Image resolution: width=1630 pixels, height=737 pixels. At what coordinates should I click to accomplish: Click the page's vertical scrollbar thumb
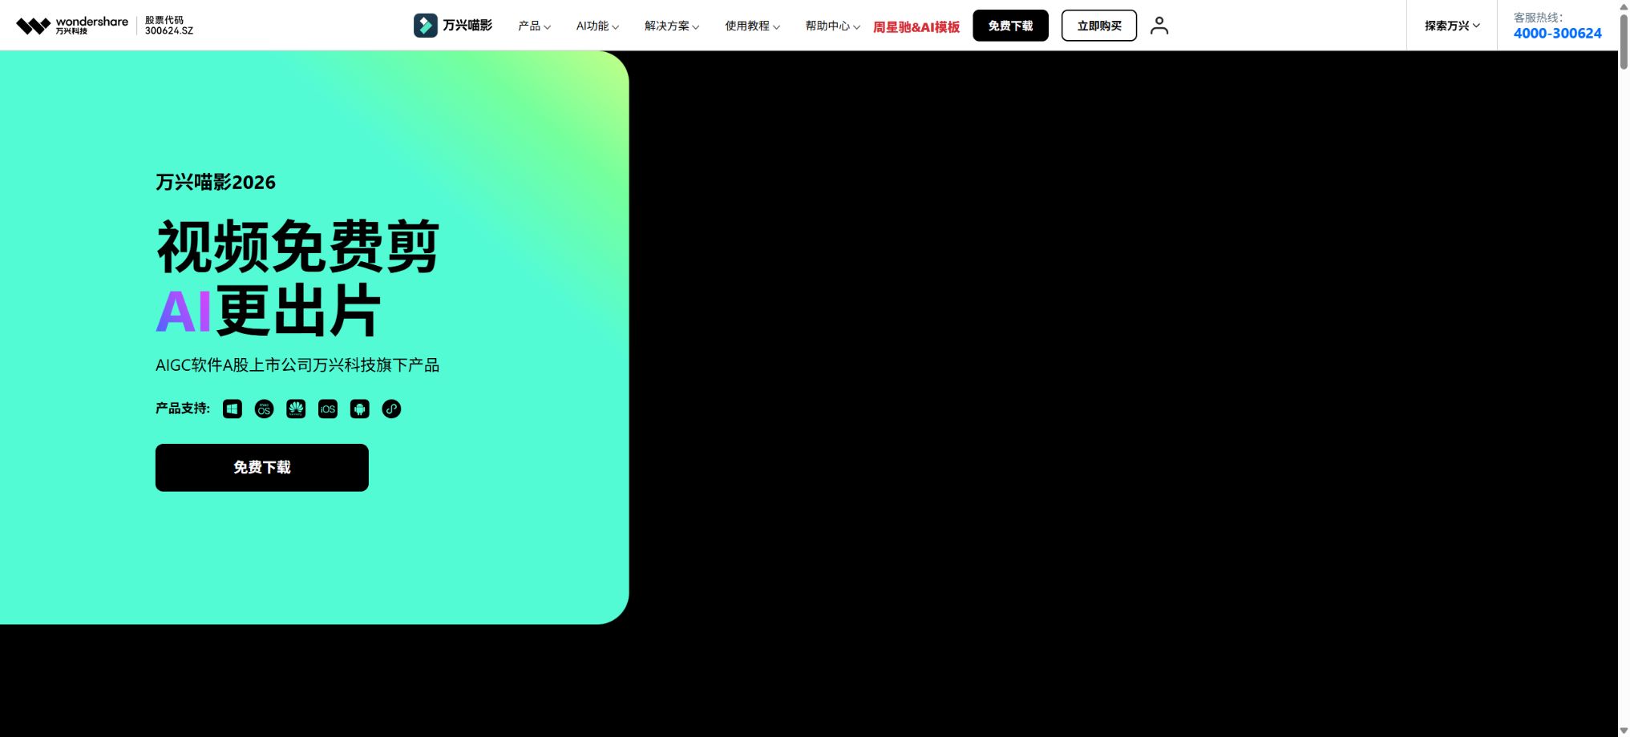point(1624,42)
